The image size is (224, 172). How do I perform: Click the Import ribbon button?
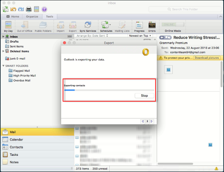coord(60,27)
